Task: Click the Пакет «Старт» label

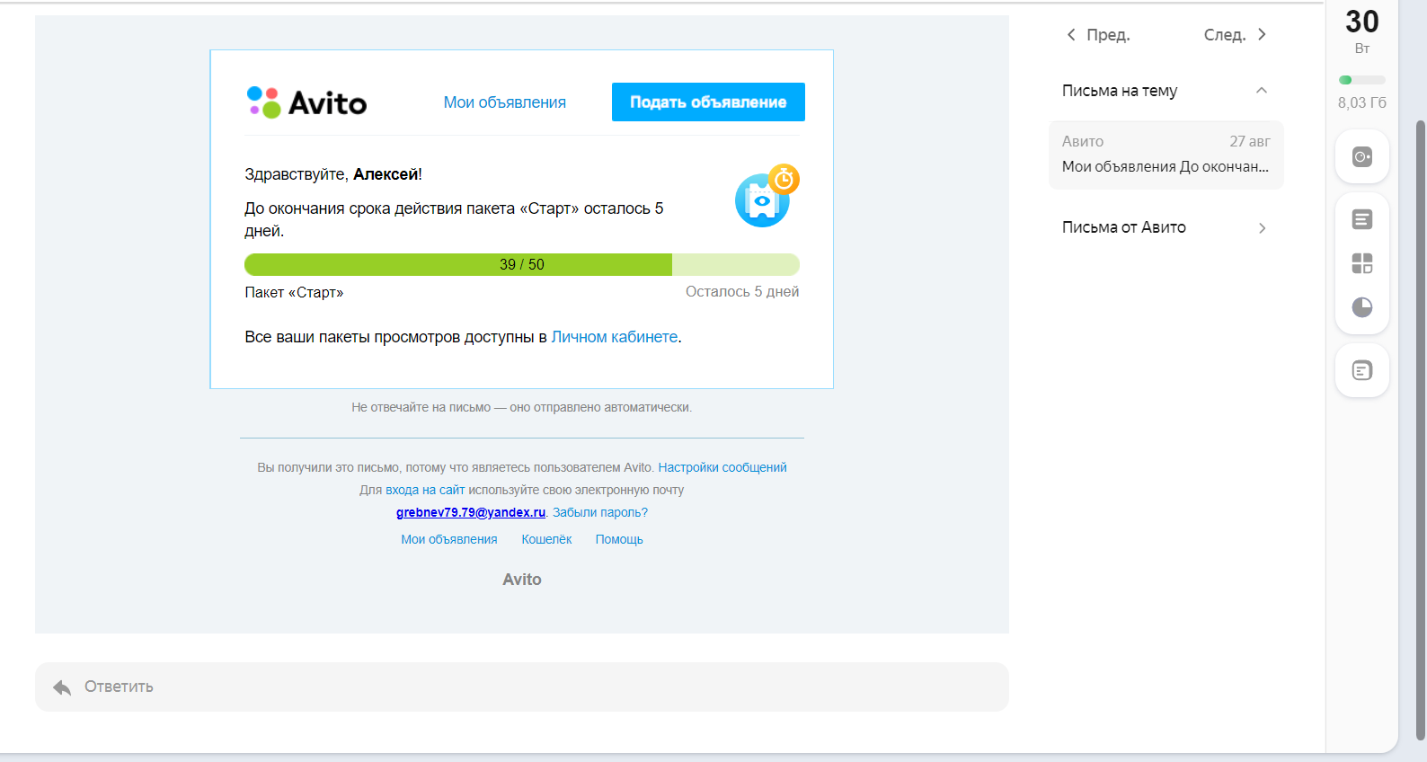Action: 294,293
